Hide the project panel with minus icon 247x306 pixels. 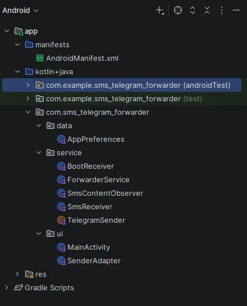236,10
